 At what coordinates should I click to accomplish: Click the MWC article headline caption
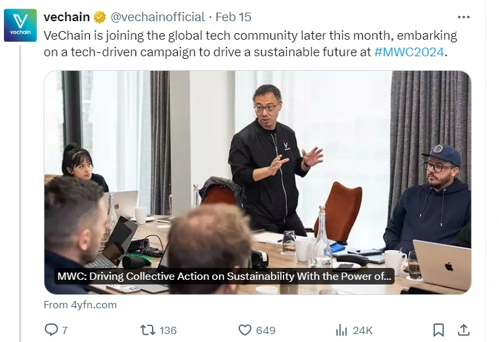(x=225, y=277)
